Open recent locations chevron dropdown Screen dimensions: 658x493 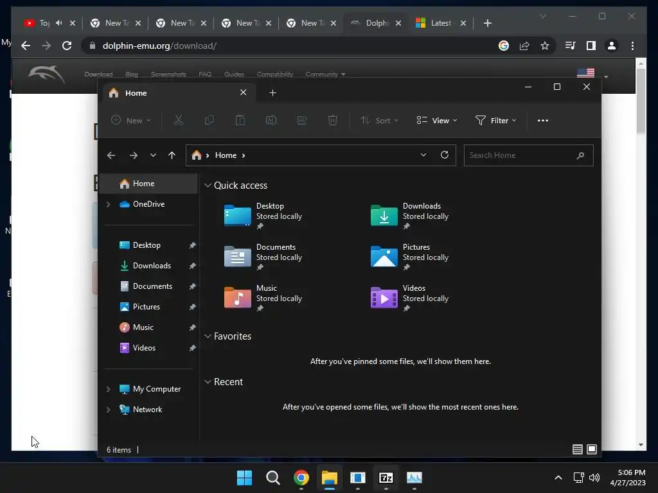pyautogui.click(x=153, y=155)
